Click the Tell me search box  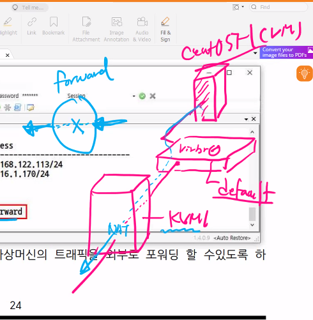[29, 8]
